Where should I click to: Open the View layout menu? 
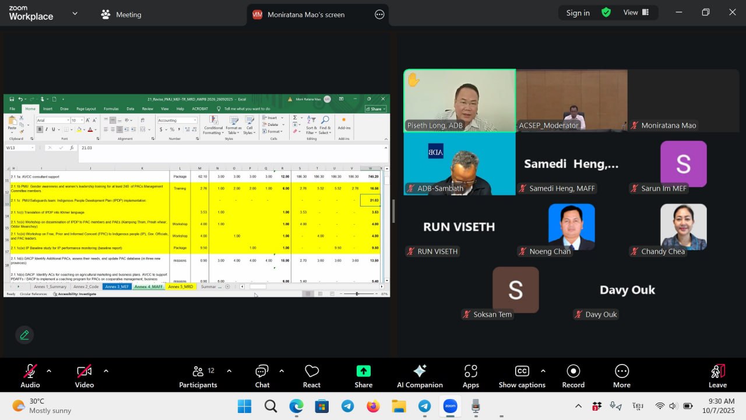click(x=636, y=12)
